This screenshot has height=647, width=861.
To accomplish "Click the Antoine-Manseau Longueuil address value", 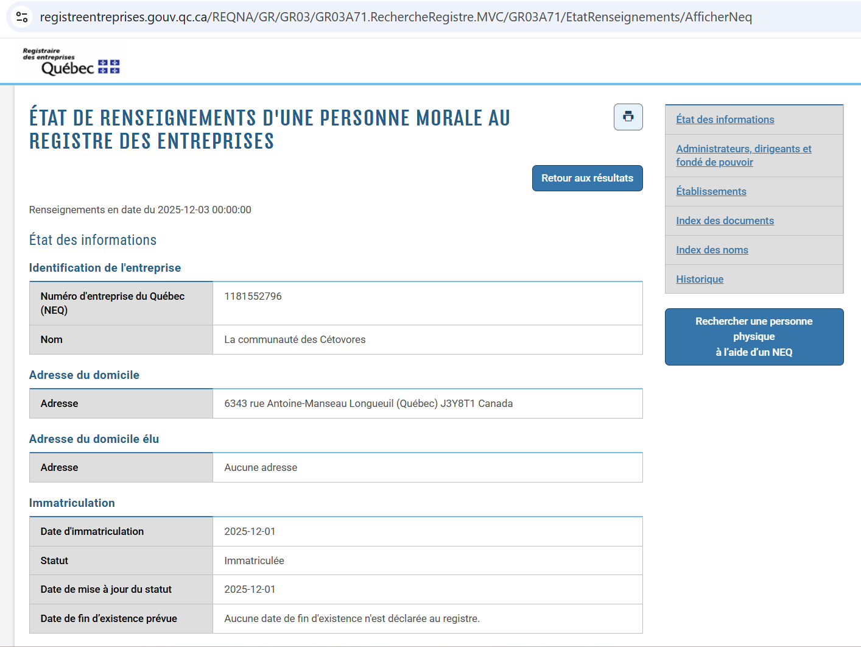I will [368, 403].
